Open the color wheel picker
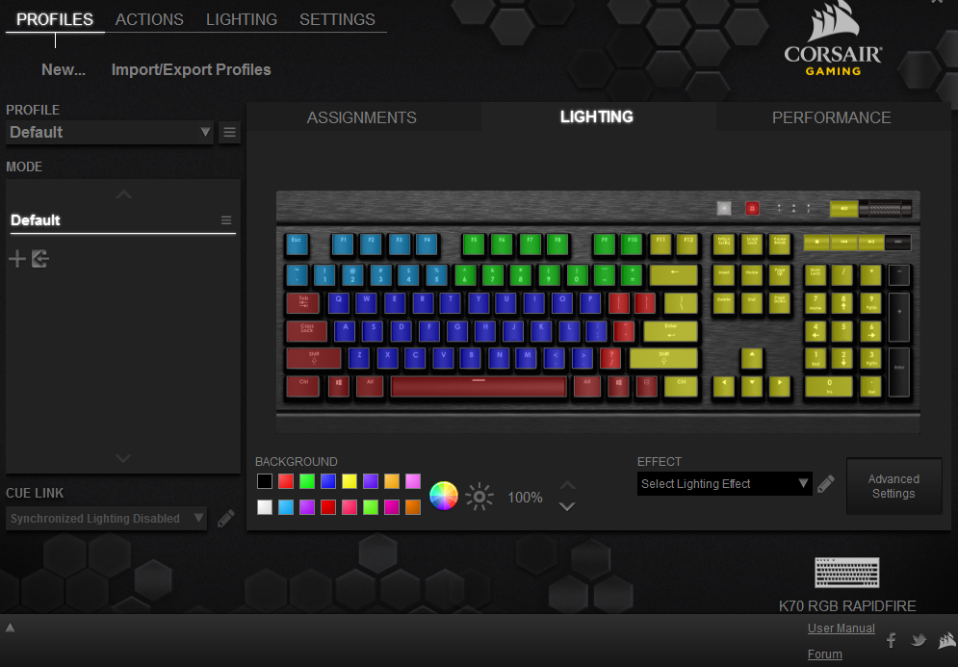The image size is (958, 667). coord(444,496)
